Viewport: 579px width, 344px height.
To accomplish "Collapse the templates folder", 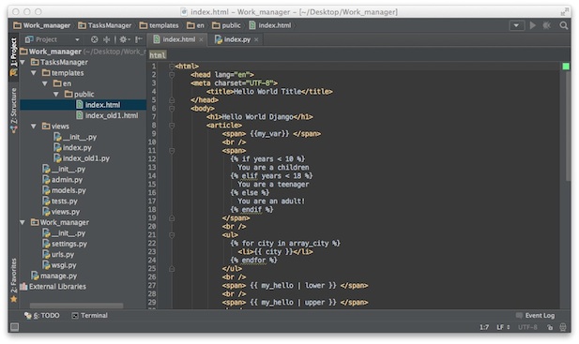I will tap(34, 73).
